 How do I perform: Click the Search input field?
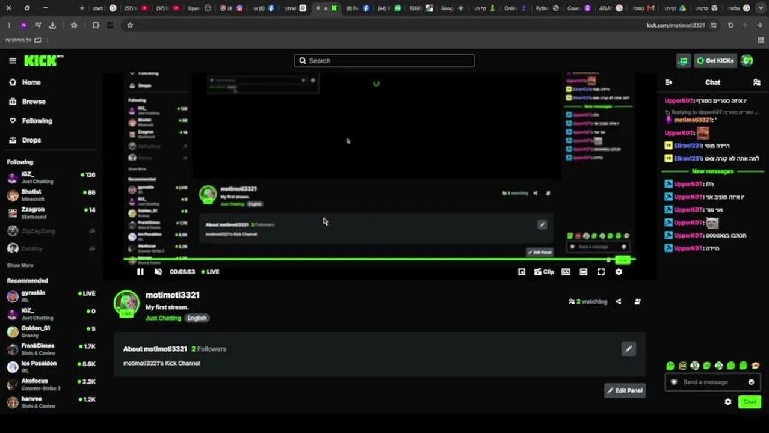[384, 60]
